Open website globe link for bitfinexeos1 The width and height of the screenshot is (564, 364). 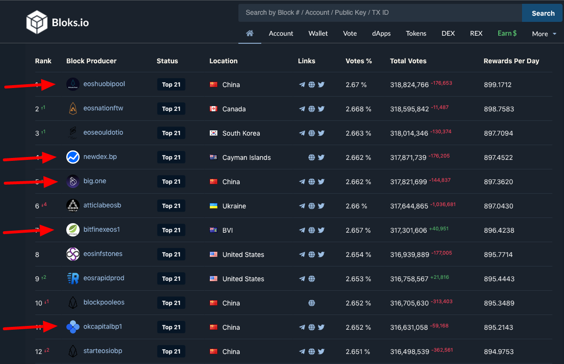click(312, 230)
